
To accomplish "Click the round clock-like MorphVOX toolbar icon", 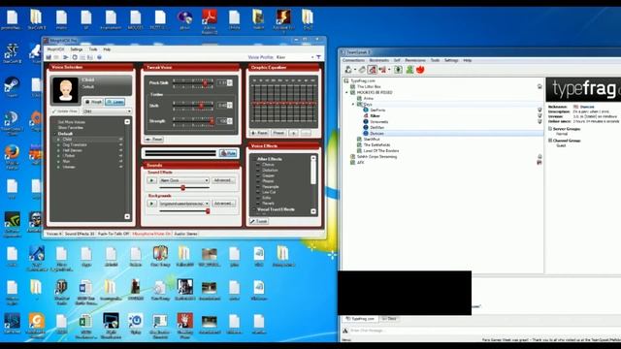I will (75, 57).
